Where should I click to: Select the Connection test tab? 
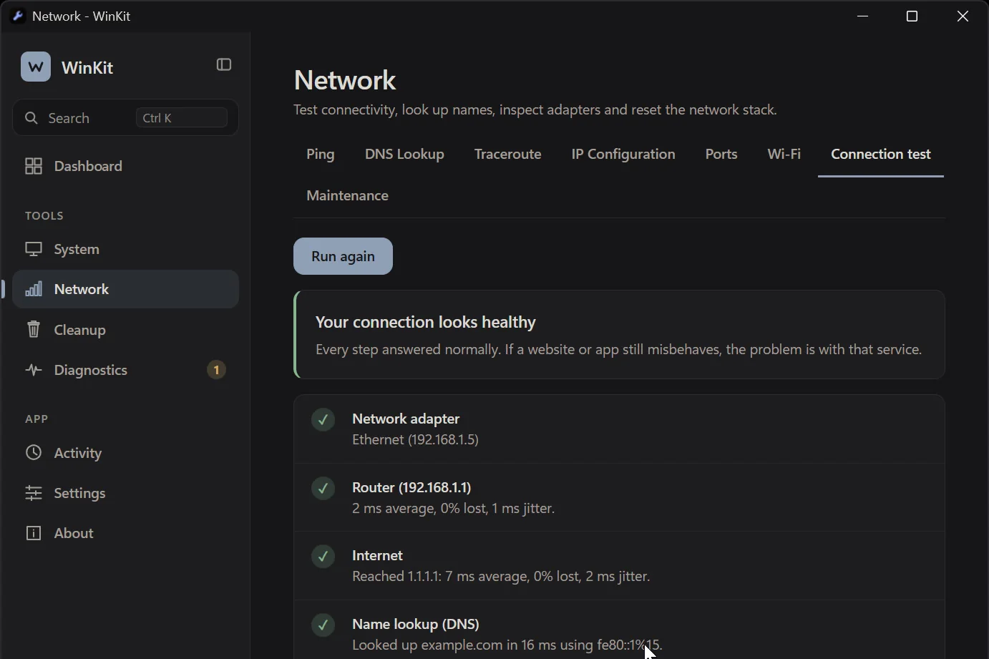click(x=881, y=155)
